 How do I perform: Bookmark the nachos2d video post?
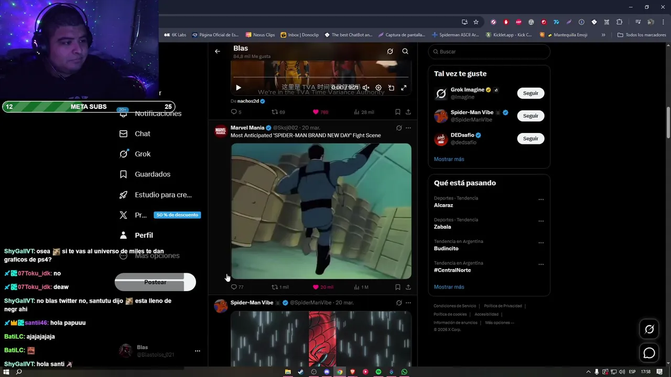click(x=398, y=112)
